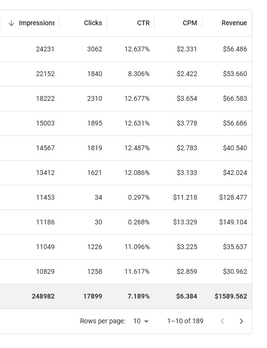Click the total revenue $1589.562 cell
Image resolution: width=267 pixels, height=348 pixels.
(x=230, y=296)
